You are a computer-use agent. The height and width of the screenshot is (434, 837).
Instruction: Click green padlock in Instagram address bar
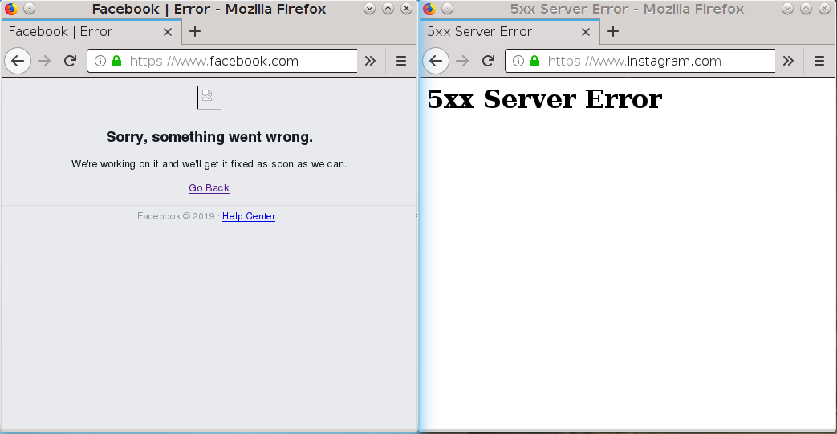(x=534, y=61)
